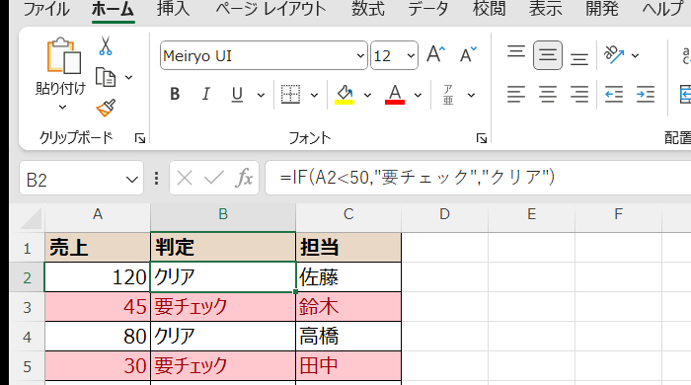Cancel formula entry with X icon
This screenshot has height=385, width=691.
(185, 178)
